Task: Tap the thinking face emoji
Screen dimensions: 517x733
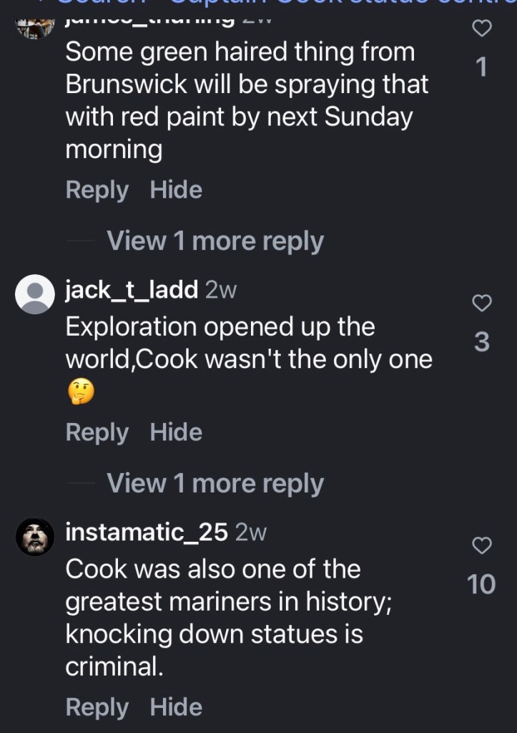Action: [x=80, y=392]
